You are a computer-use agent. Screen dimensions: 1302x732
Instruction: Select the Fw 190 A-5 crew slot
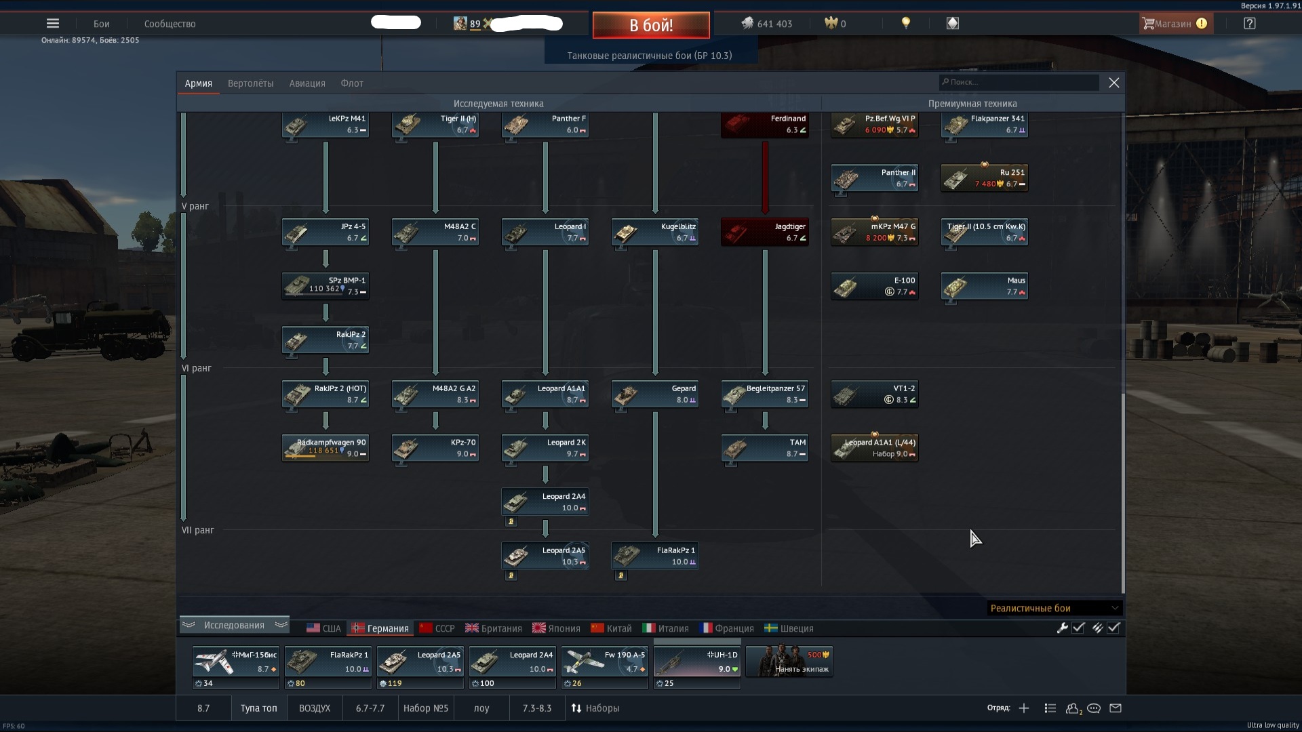pos(604,668)
